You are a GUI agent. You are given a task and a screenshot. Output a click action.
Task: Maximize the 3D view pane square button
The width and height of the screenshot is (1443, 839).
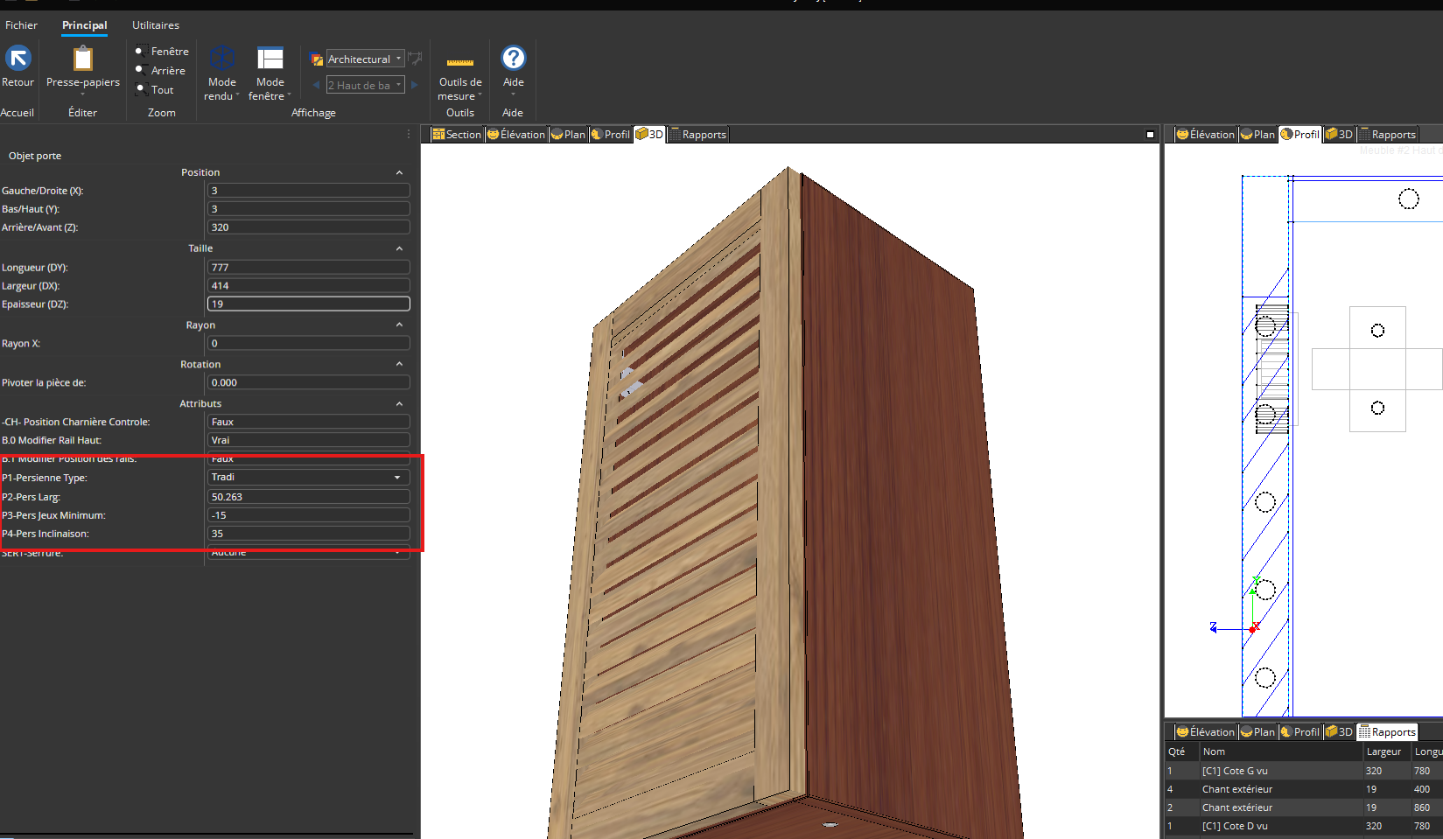coord(1150,135)
